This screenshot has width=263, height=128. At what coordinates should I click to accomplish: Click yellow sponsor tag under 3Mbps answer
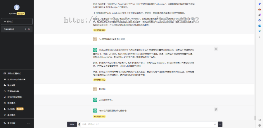tap(99, 80)
